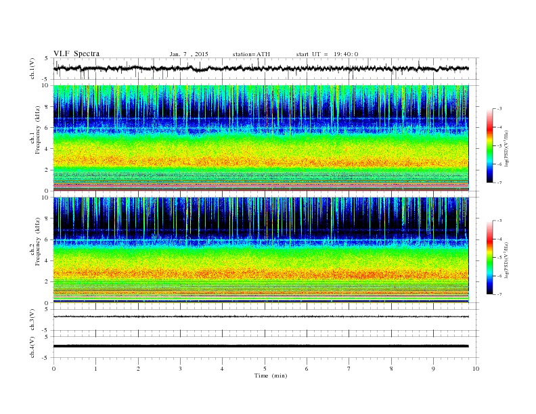Click tick label "6" on the Time axis
The height and width of the screenshot is (414, 536).
[307, 369]
